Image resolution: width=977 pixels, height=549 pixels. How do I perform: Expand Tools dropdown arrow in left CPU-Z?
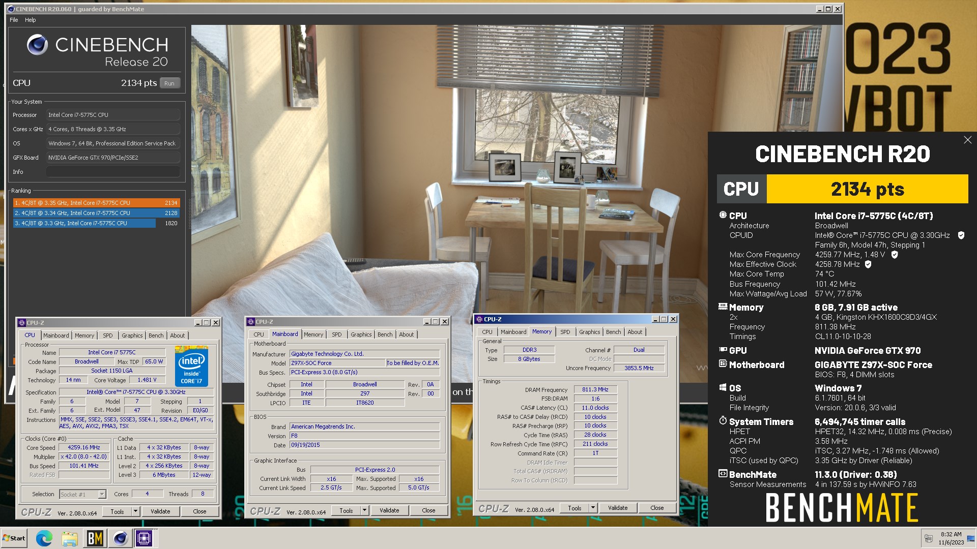coord(135,512)
